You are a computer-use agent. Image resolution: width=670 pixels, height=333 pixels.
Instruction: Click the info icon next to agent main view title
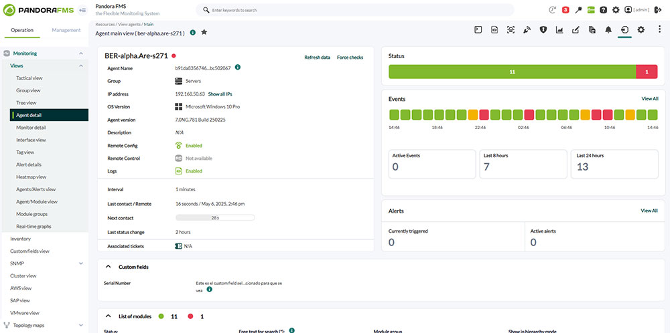(193, 32)
